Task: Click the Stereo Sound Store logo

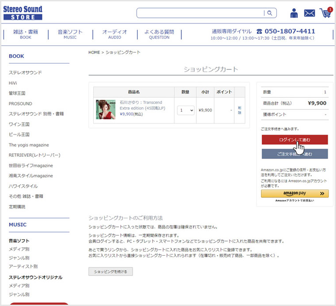Action: [x=23, y=13]
